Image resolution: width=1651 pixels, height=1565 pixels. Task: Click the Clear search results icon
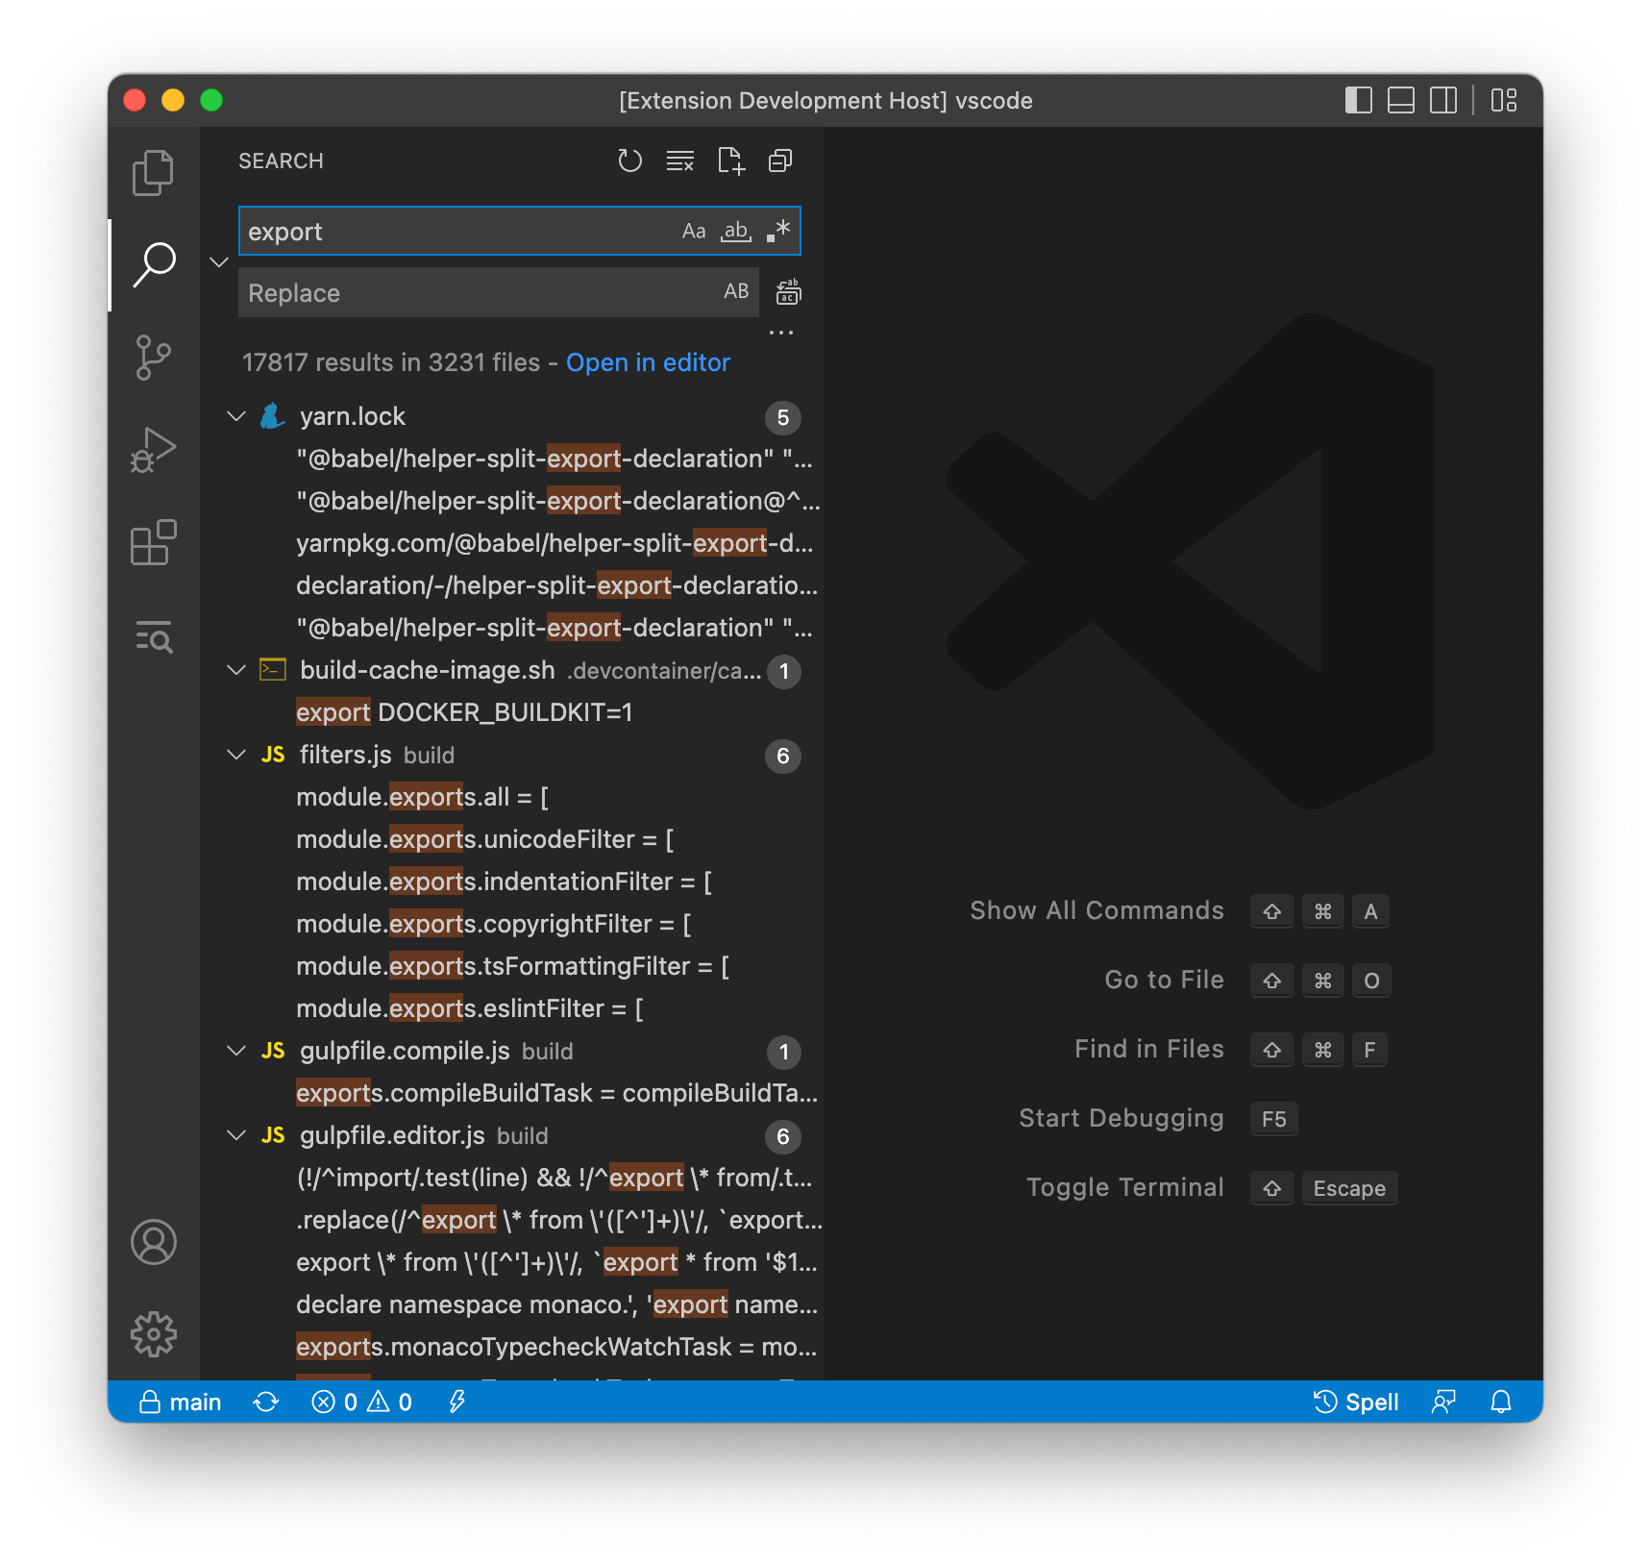point(680,161)
